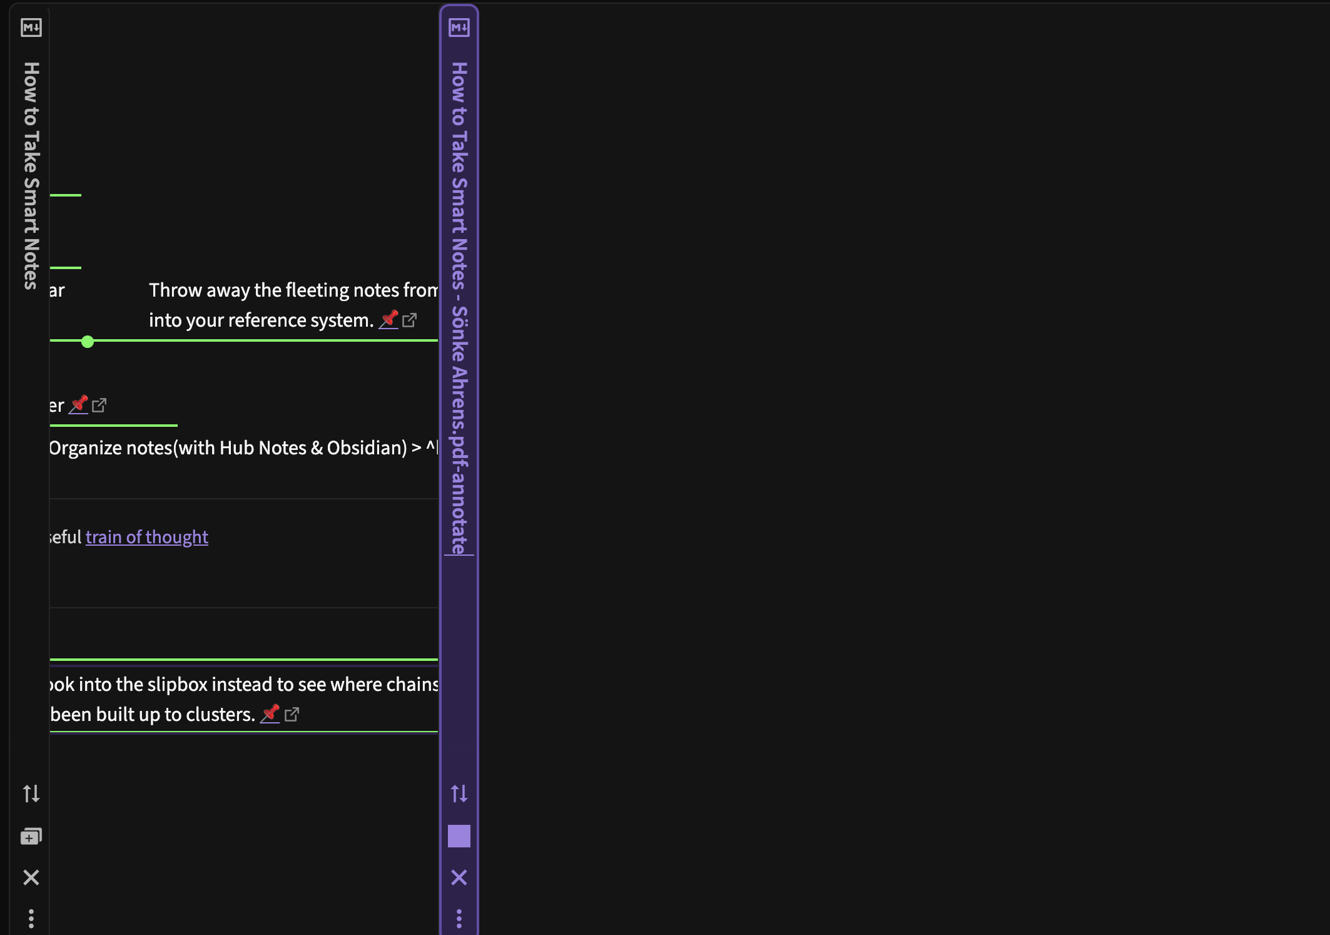Open external link icon beside 'er' text
Viewport: 1330px width, 935px height.
coord(99,405)
